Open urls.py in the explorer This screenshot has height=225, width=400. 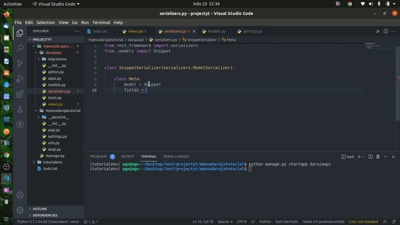[54, 143]
